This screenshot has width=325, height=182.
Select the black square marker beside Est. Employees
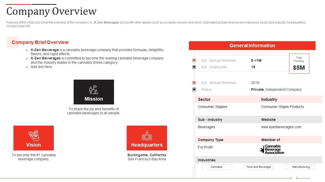[194, 67]
